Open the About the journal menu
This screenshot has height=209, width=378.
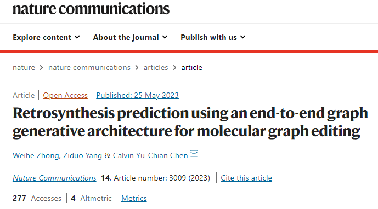(130, 37)
